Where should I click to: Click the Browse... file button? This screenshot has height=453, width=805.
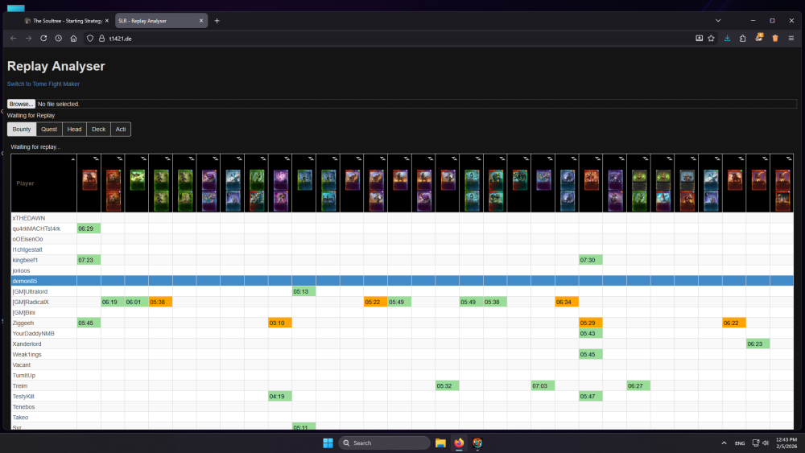click(22, 104)
